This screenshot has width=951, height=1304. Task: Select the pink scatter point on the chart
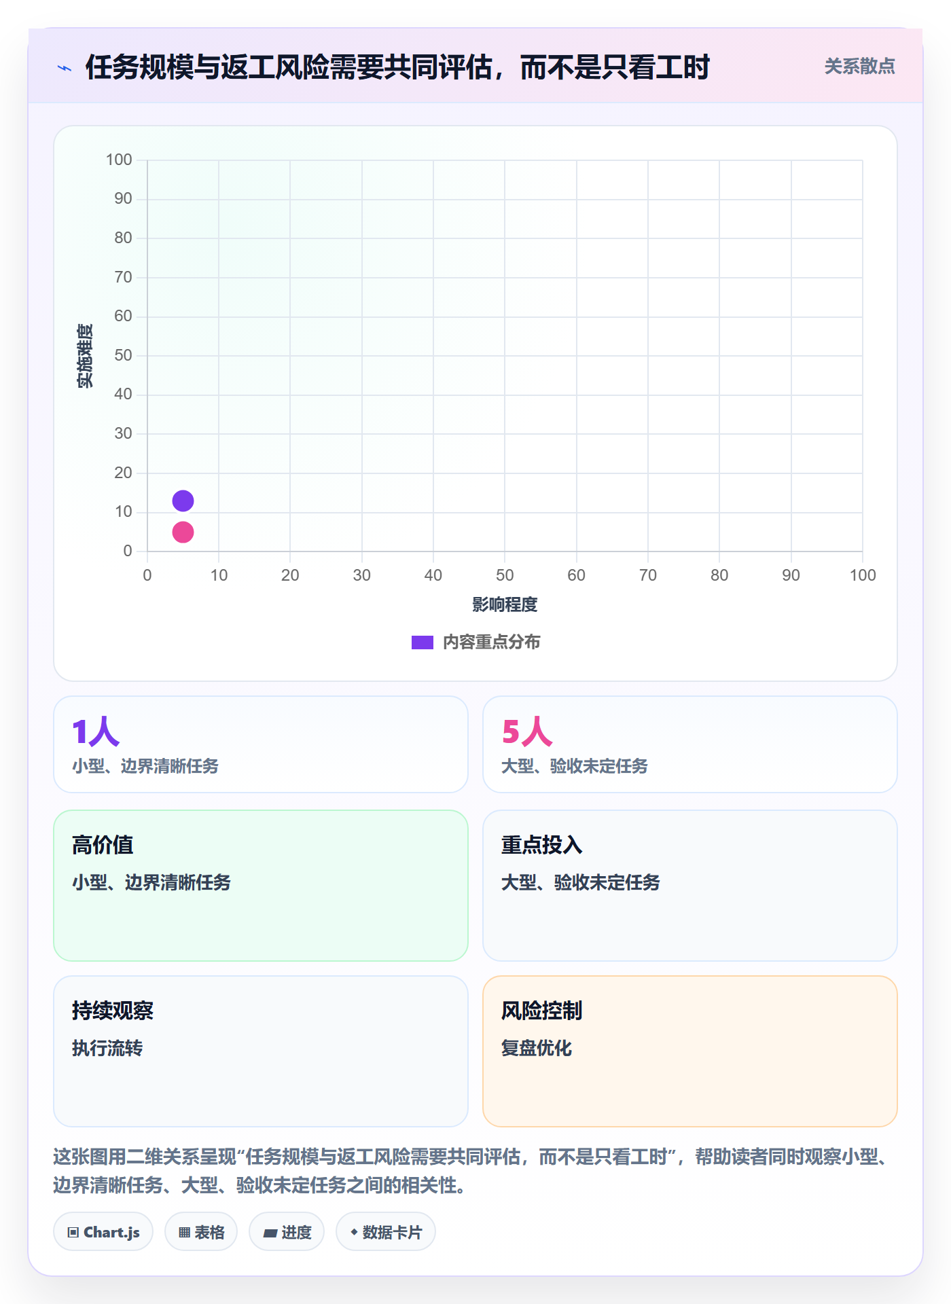click(183, 532)
